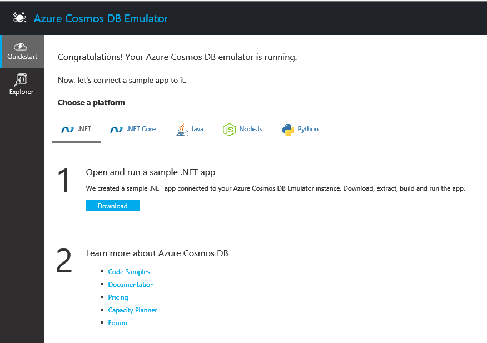Click the Java coffee cup icon
487x343 pixels.
tap(181, 130)
